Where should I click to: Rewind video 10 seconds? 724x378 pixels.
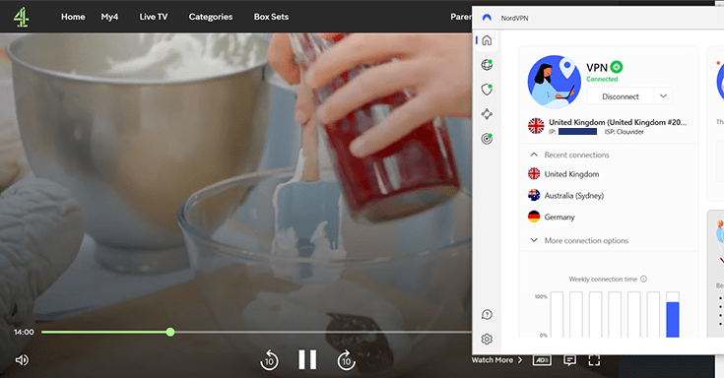269,360
